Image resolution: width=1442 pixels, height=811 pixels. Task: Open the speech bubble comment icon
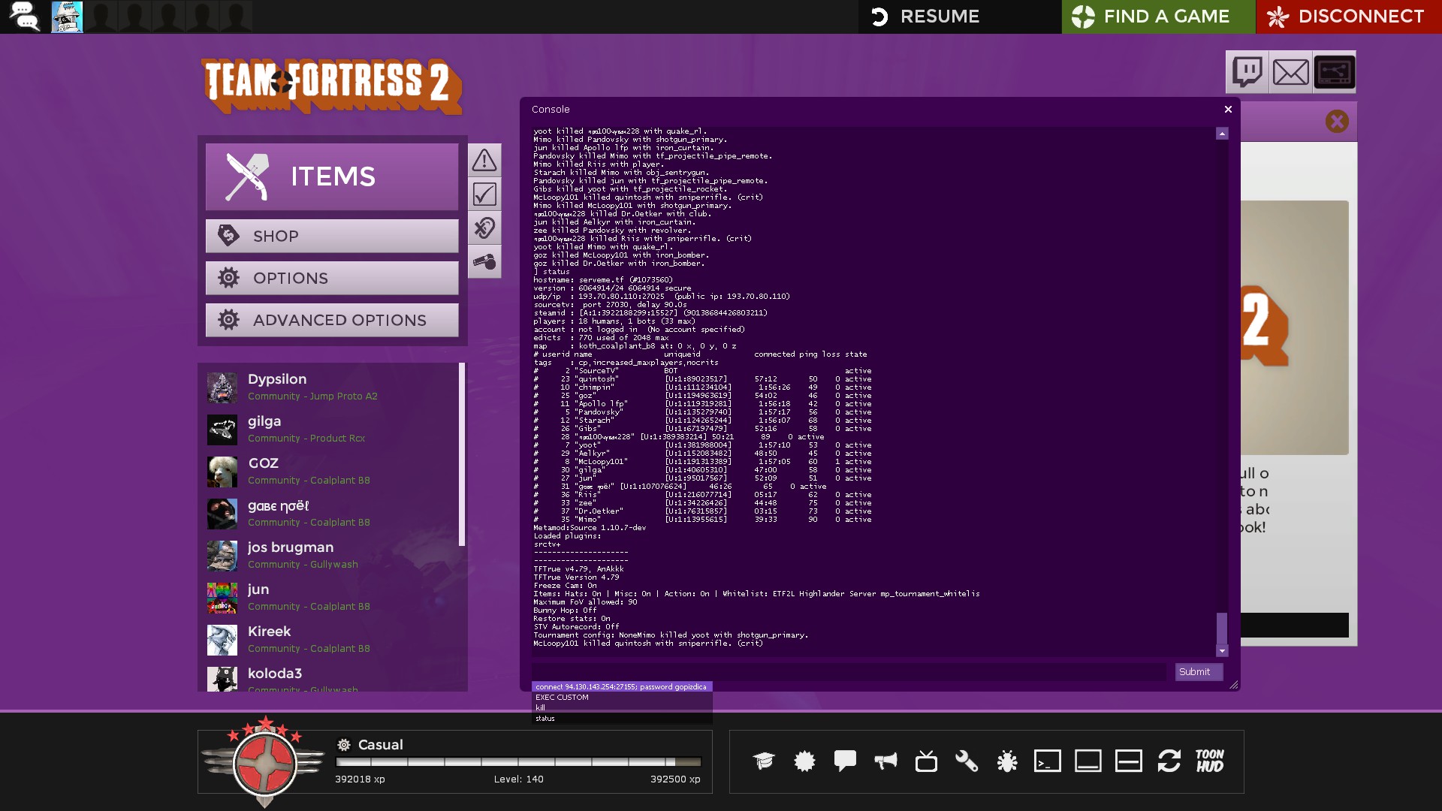coord(845,761)
